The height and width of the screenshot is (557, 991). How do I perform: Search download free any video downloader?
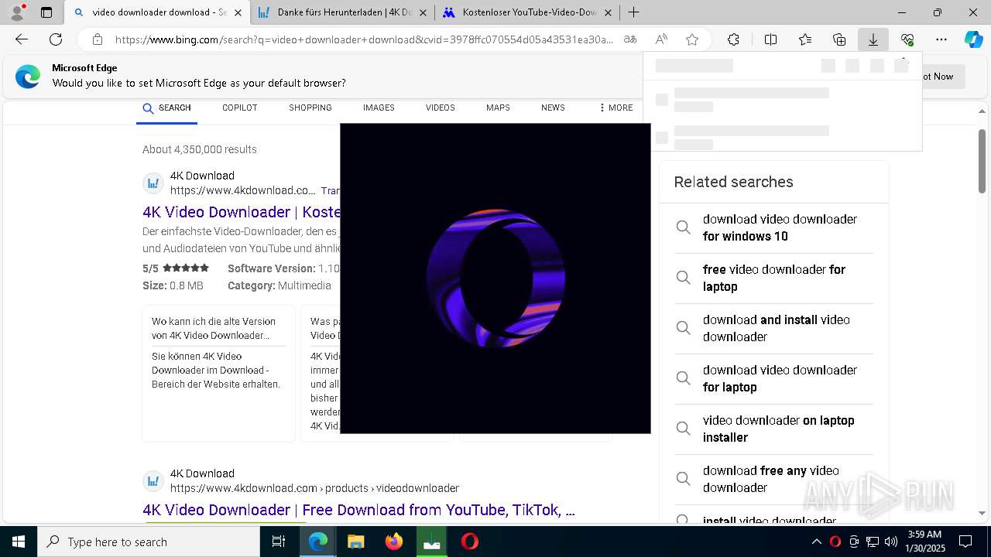pyautogui.click(x=774, y=479)
